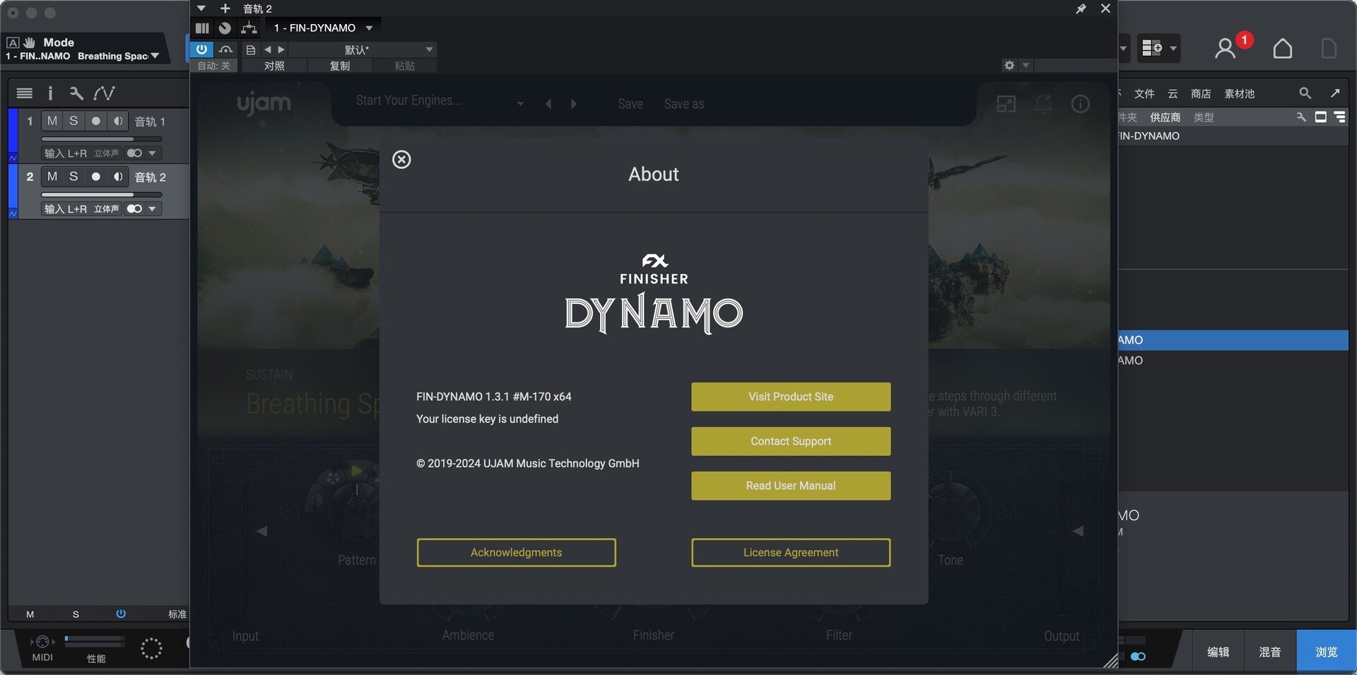Show automation with the curve icon
Screen dimensions: 1357x675
(104, 93)
